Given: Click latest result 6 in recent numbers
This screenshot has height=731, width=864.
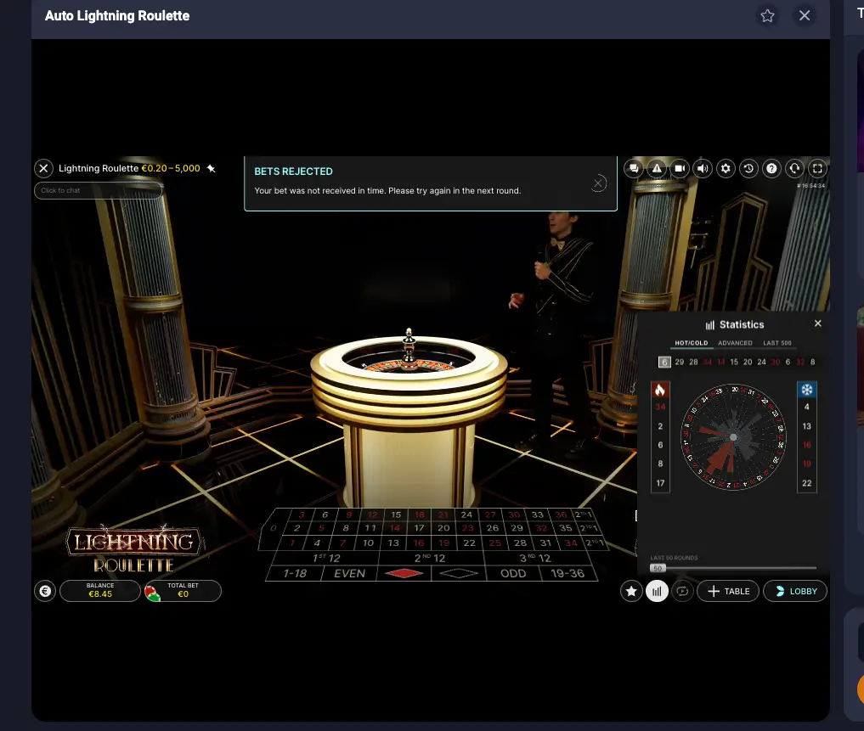Looking at the screenshot, I should click(x=664, y=362).
